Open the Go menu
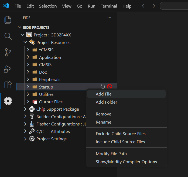 point(80,6)
